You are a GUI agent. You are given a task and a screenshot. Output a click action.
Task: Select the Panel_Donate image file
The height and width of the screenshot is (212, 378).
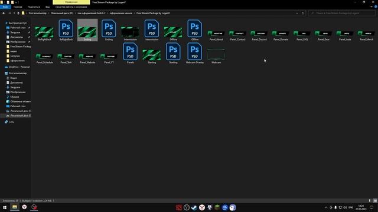281,35
